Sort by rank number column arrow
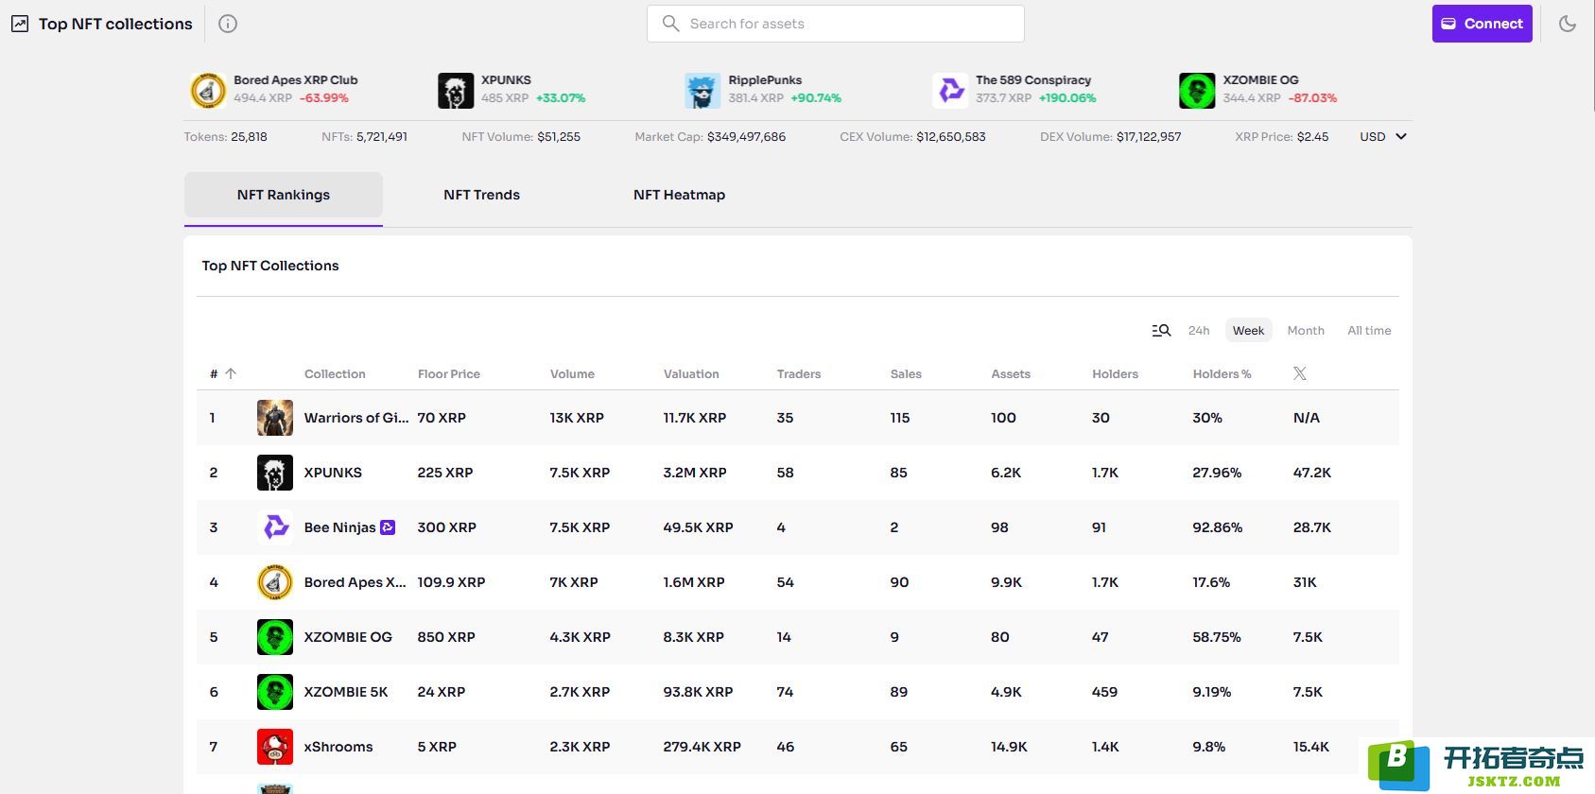The image size is (1595, 794). 230,373
